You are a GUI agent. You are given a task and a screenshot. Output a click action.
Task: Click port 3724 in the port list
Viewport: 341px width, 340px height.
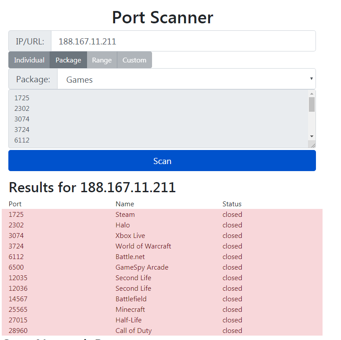(22, 129)
